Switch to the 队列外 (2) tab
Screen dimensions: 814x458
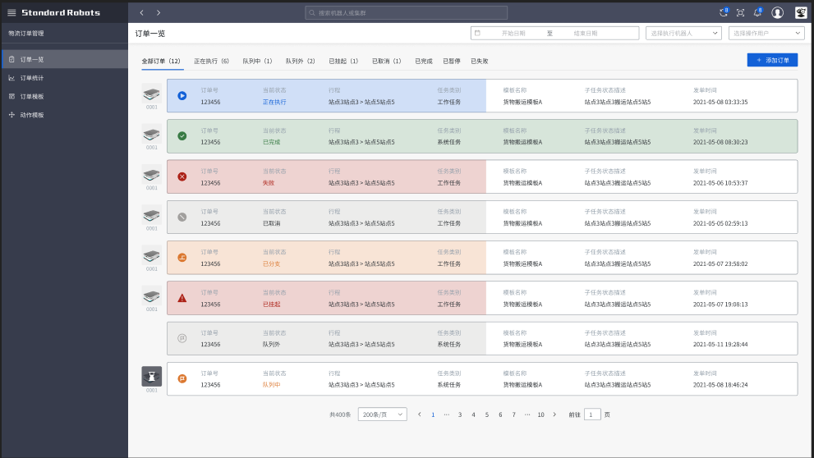tap(301, 62)
